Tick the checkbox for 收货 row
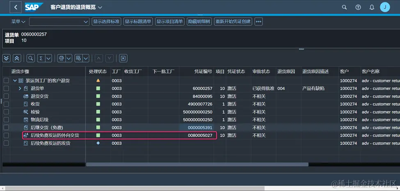This screenshot has height=191, width=400. point(6,104)
